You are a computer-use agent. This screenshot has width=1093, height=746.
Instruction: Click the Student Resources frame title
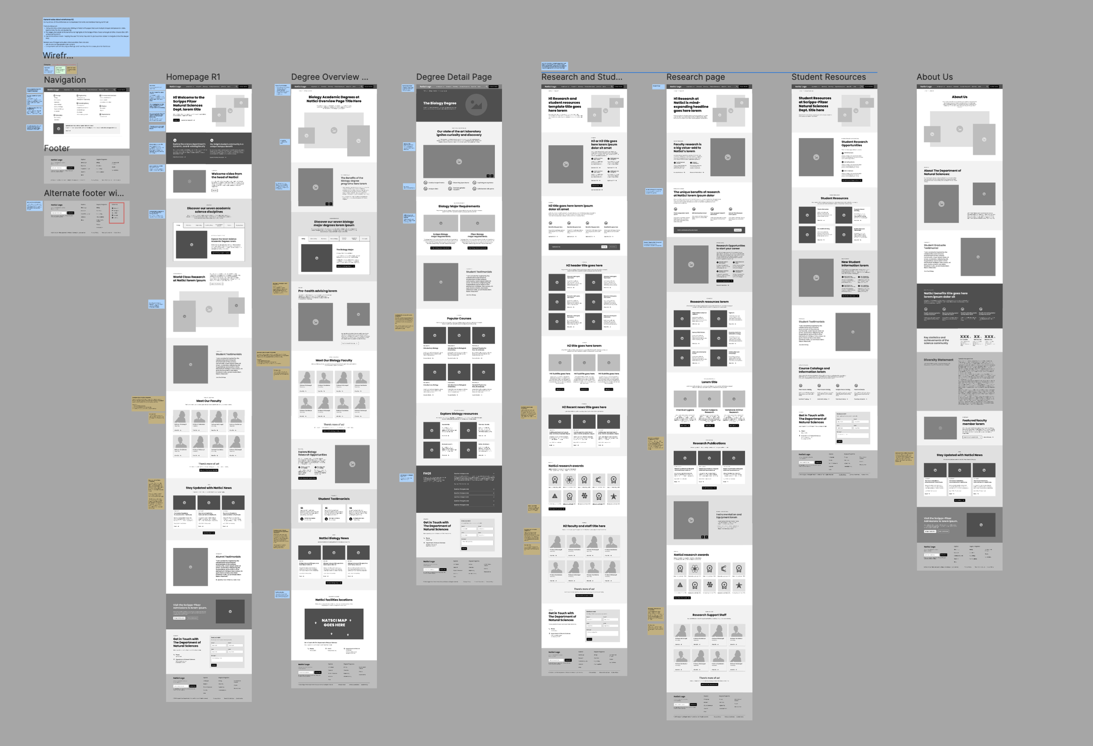tap(828, 77)
